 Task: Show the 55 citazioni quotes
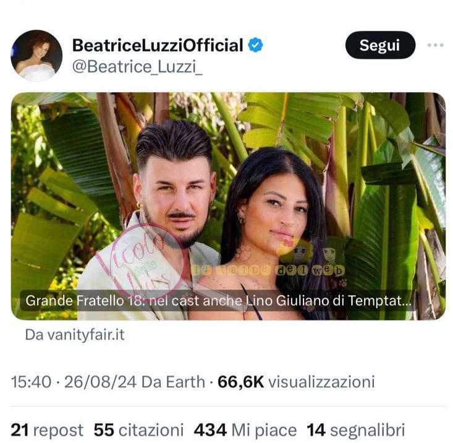(138, 430)
